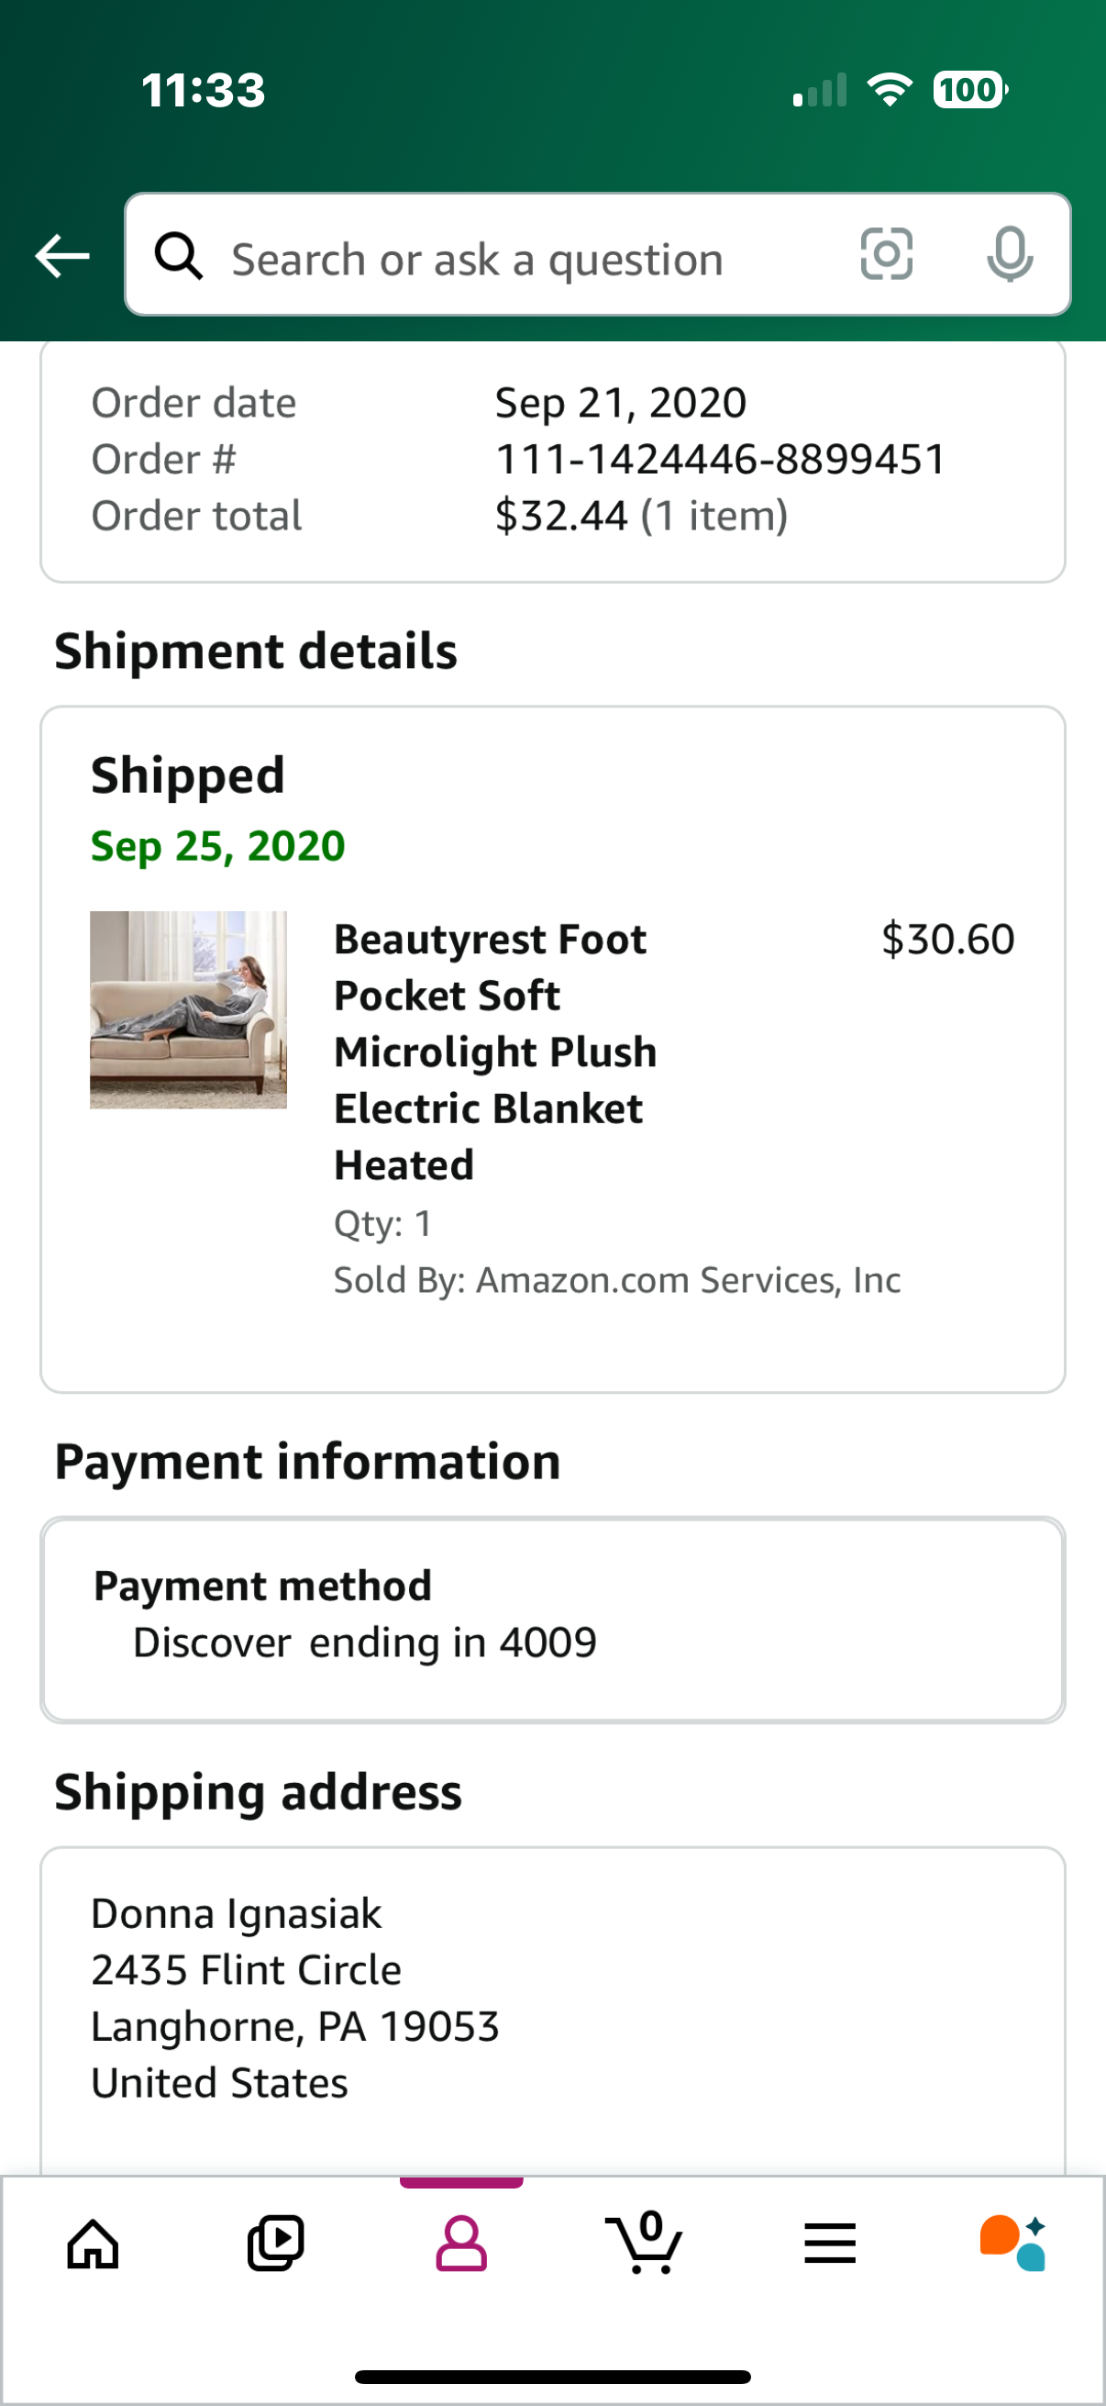Open Beautyrest Foot Pocket blanket title link
Image resolution: width=1106 pixels, height=2406 pixels.
click(495, 1052)
